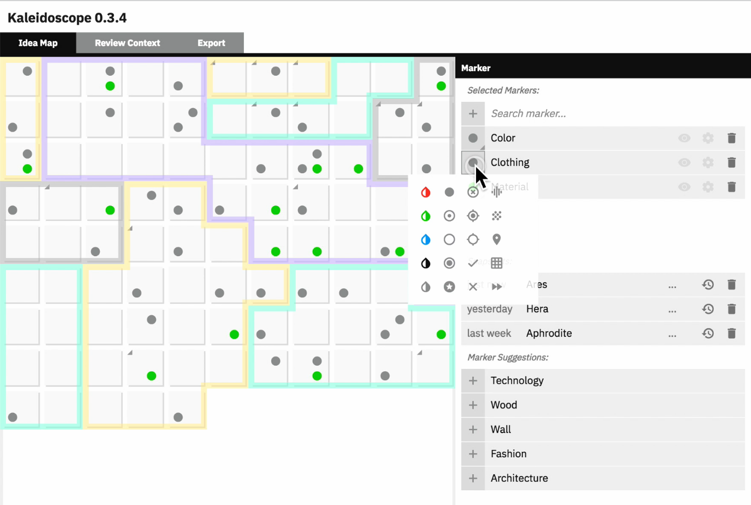Restore the Hera snapshot via history icon

pyautogui.click(x=708, y=309)
